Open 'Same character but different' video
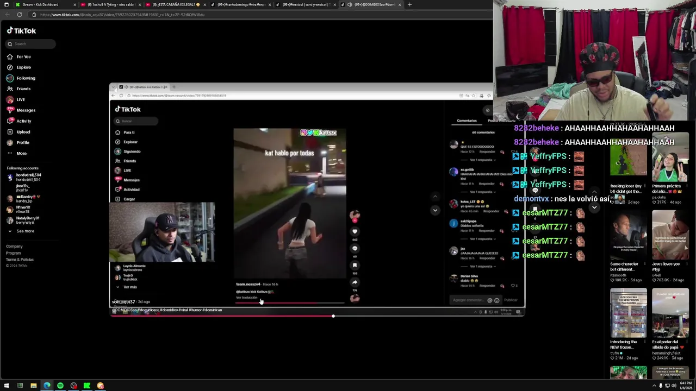This screenshot has width=696, height=391. tap(629, 235)
